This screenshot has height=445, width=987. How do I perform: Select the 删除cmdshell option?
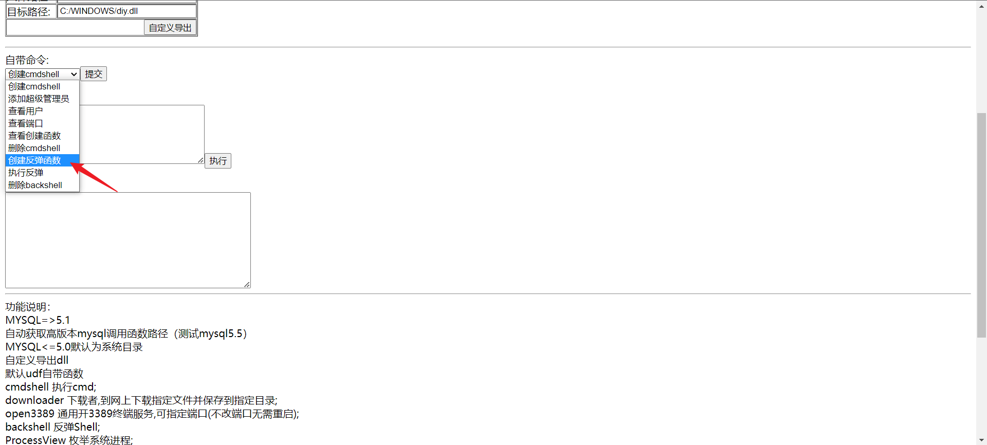[x=34, y=148]
